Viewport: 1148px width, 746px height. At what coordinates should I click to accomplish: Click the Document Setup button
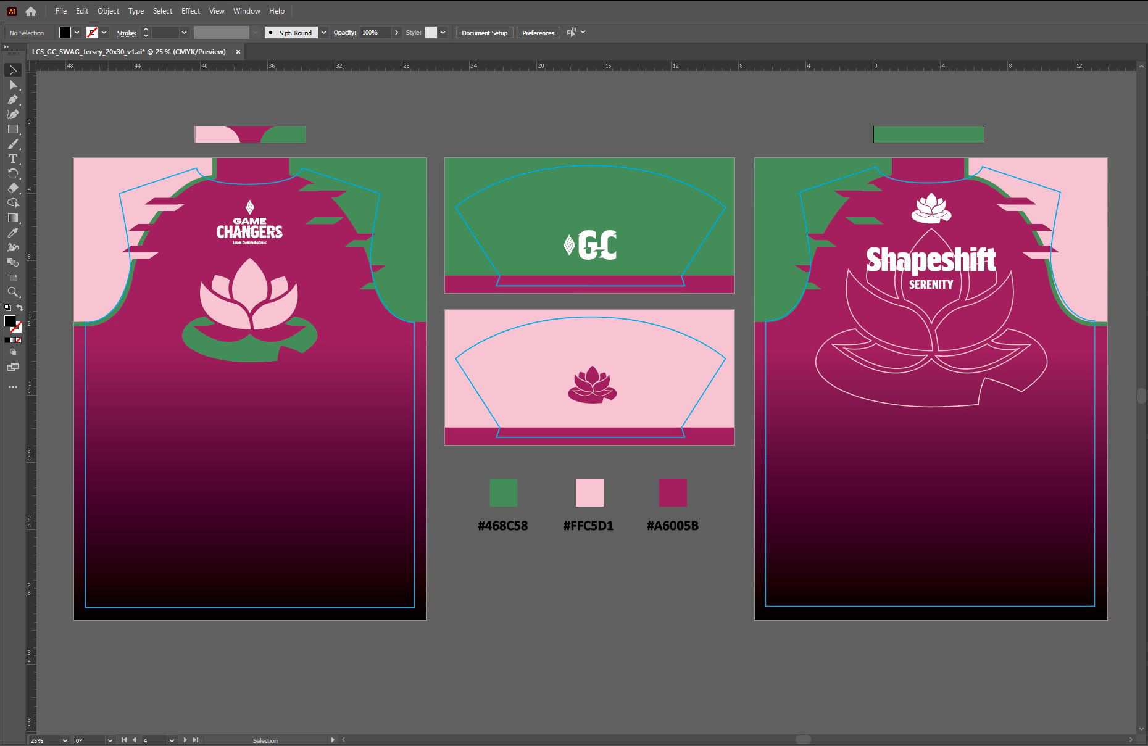click(x=485, y=33)
